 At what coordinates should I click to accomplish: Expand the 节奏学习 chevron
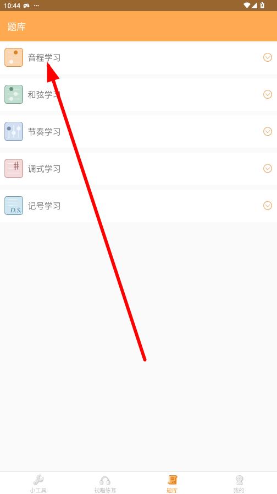(268, 131)
